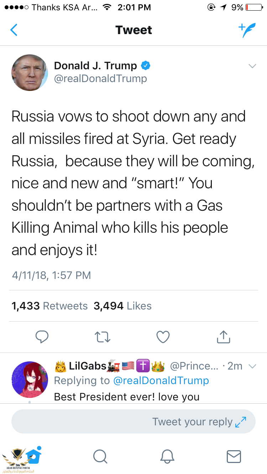
Task: Expand tweet options chevron next to Trump
Action: click(252, 66)
